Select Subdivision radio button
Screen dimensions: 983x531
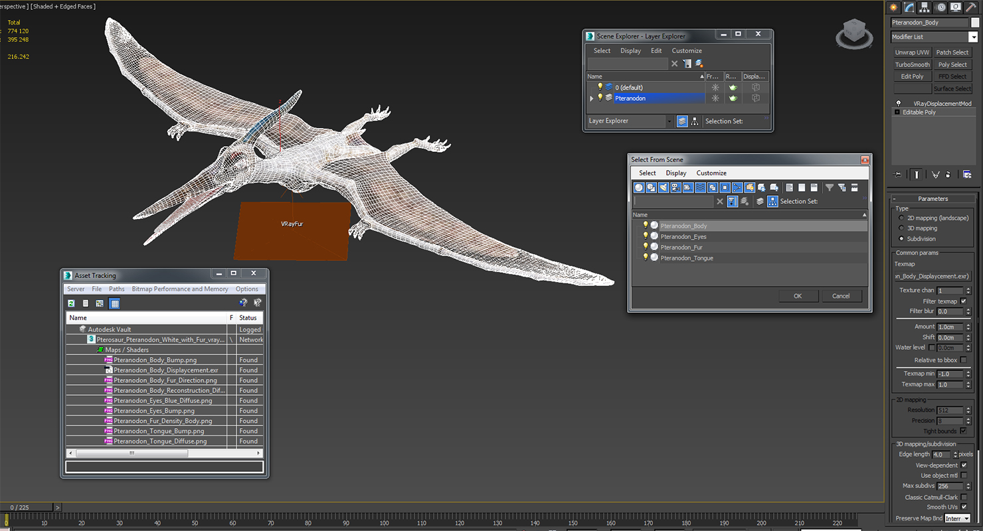click(x=901, y=238)
